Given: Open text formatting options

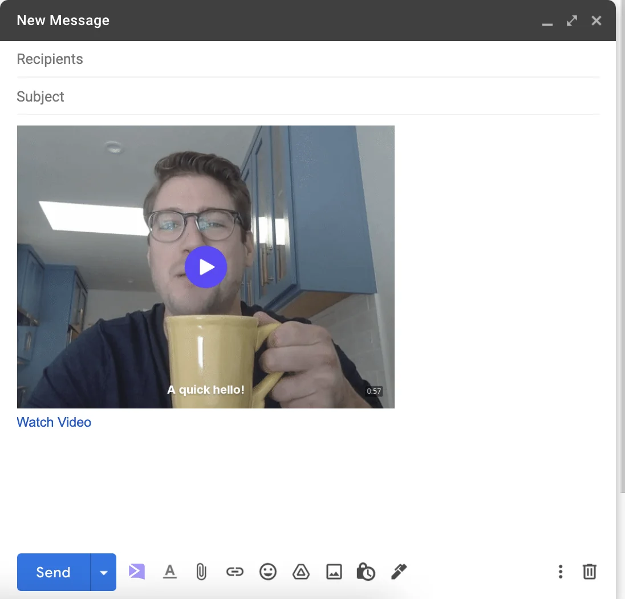Looking at the screenshot, I should 170,572.
